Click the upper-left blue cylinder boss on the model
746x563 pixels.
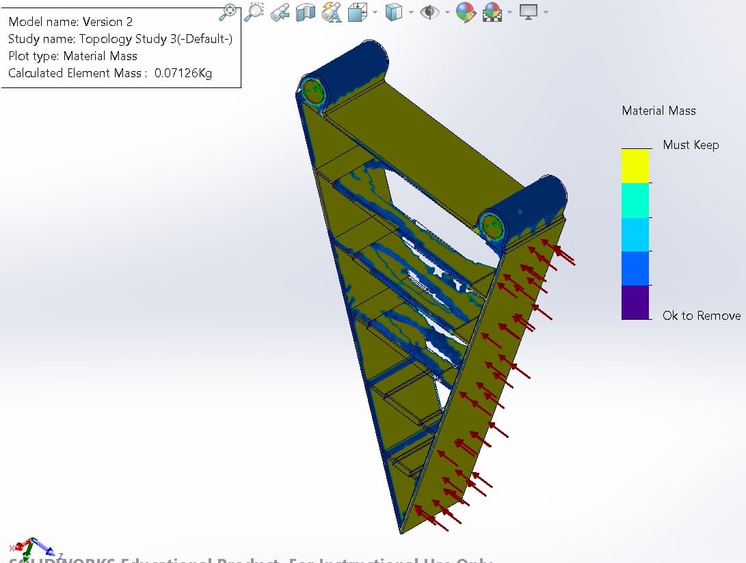[x=343, y=77]
